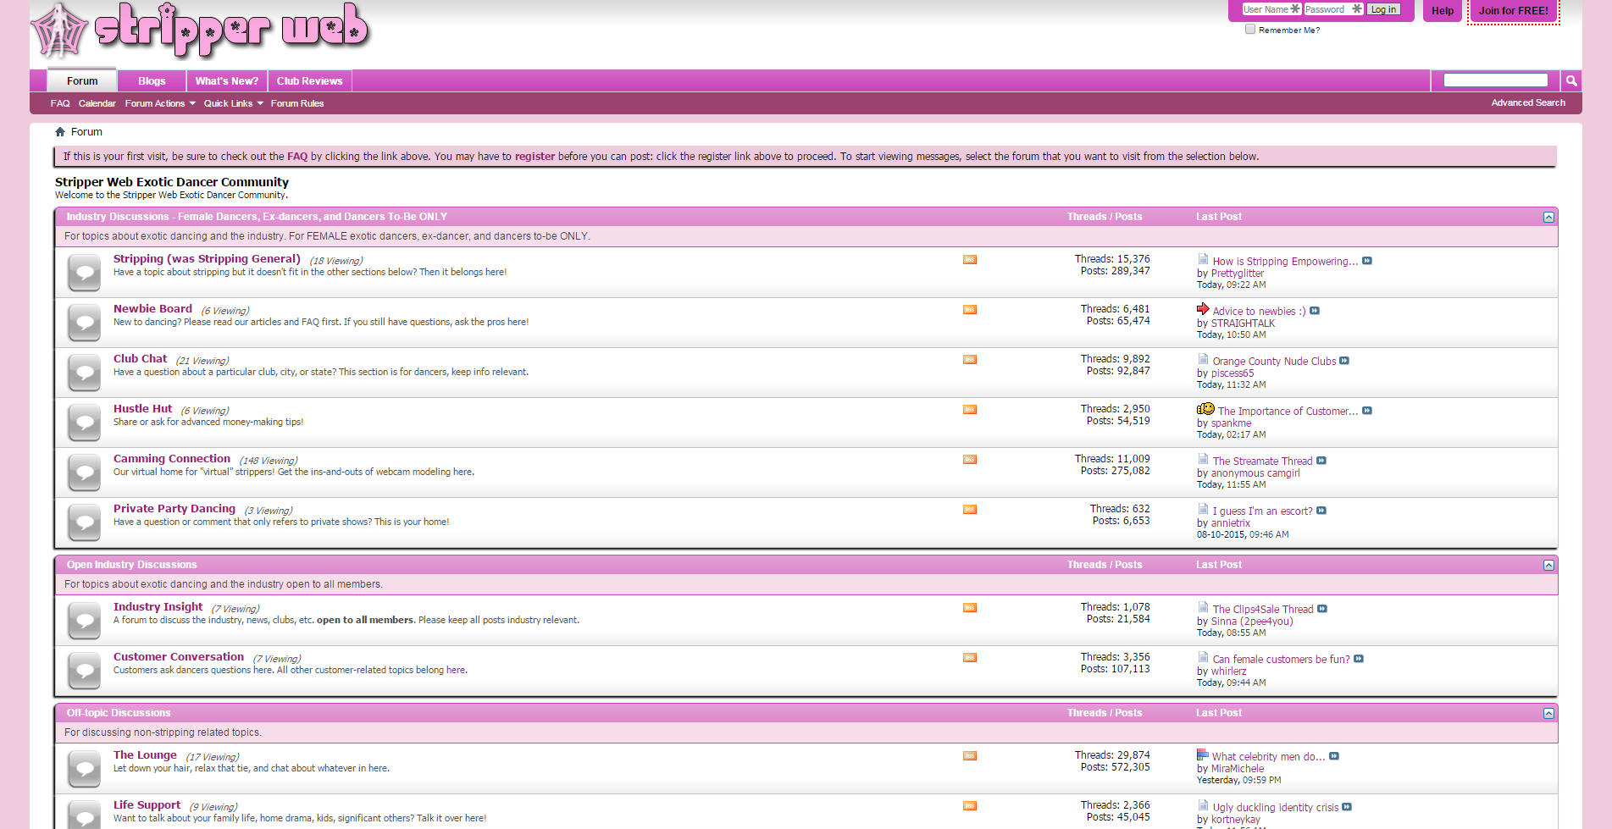Click the forum status icon beside The Lounge
The height and width of the screenshot is (829, 1612).
tap(85, 769)
